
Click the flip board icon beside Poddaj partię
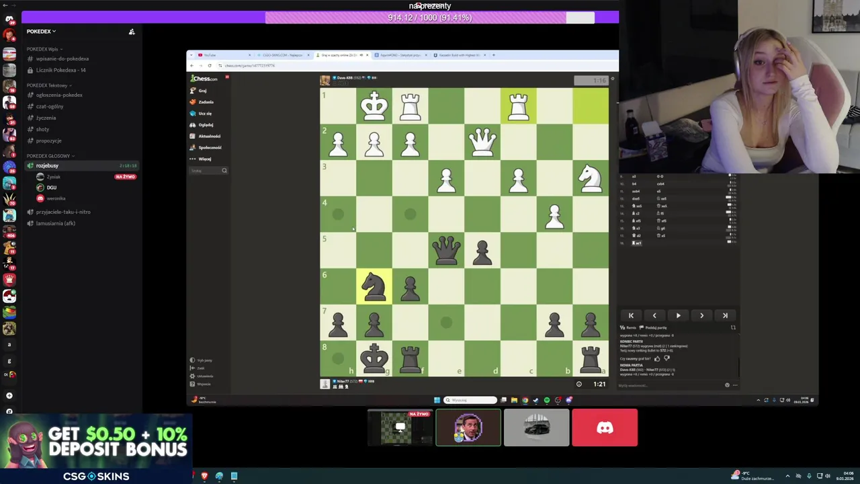(733, 327)
